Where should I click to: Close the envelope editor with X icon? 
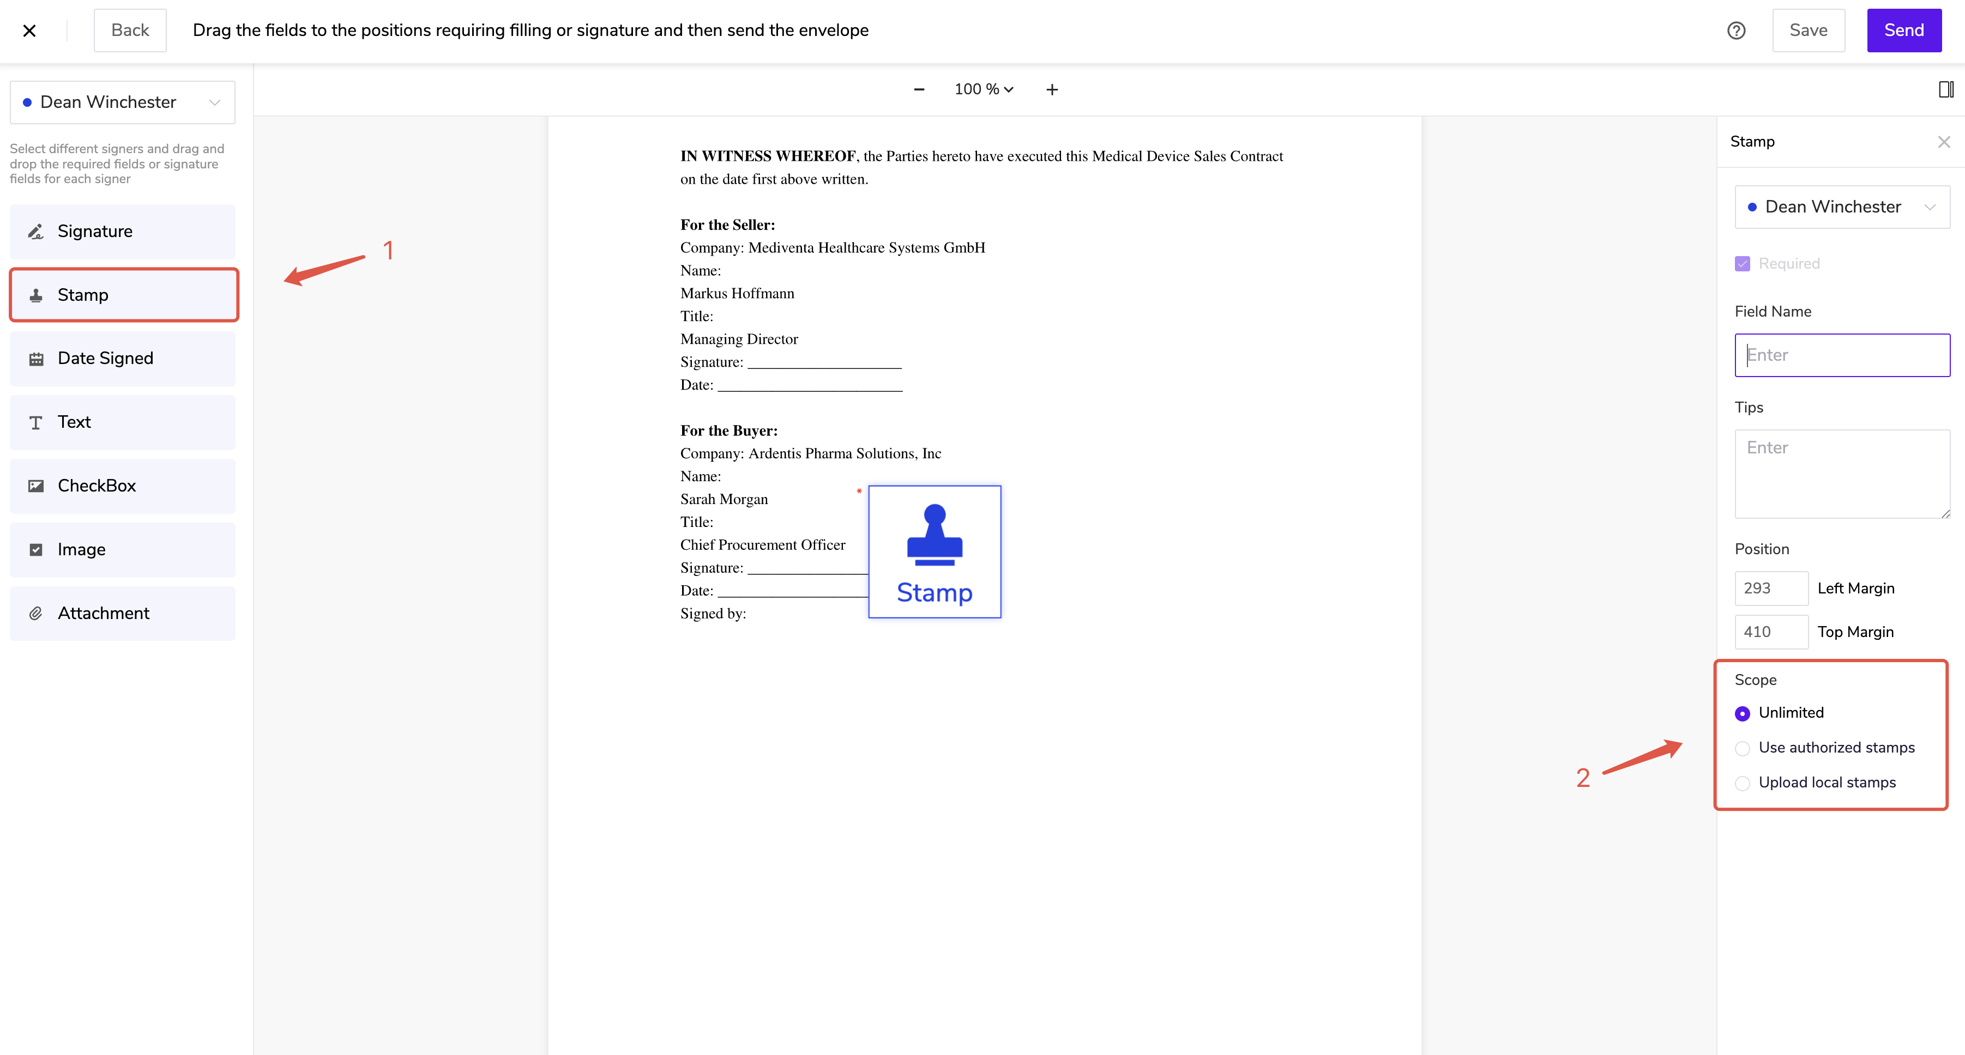(x=30, y=31)
